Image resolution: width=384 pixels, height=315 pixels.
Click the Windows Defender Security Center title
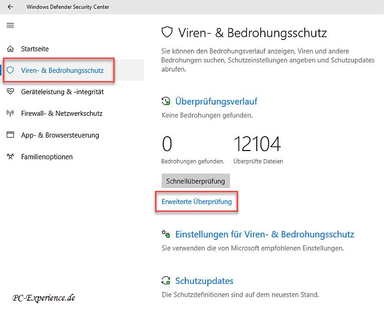click(68, 7)
